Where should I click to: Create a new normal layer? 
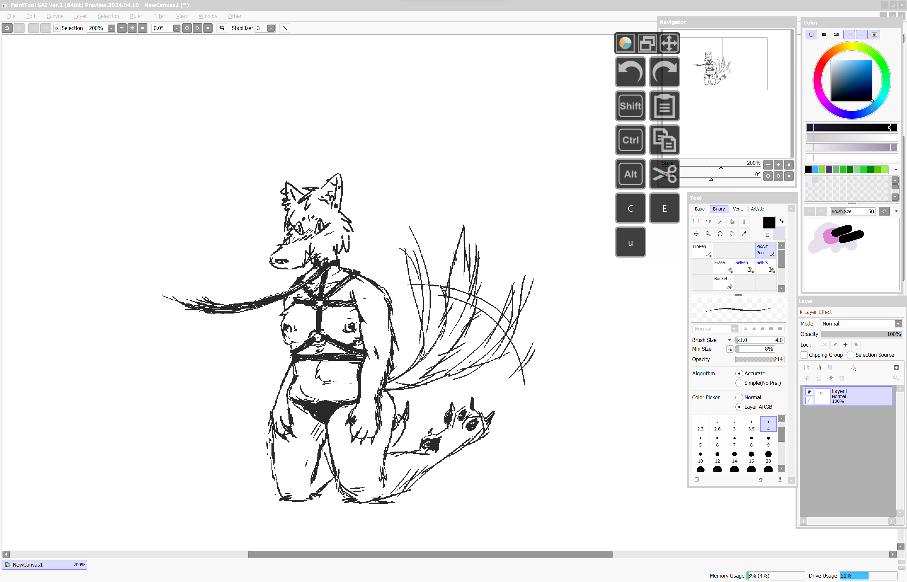click(807, 368)
